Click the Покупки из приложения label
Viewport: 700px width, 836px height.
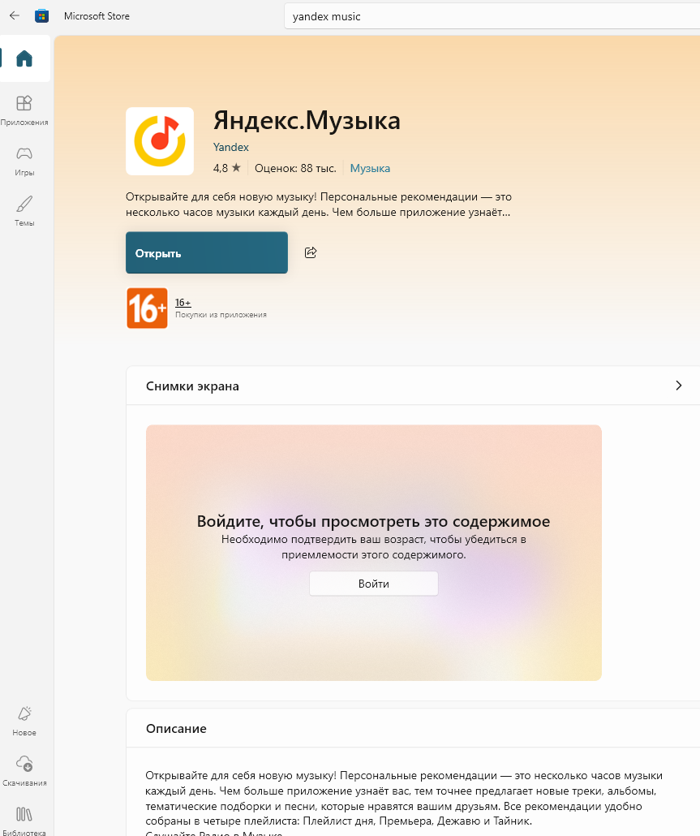tap(221, 315)
